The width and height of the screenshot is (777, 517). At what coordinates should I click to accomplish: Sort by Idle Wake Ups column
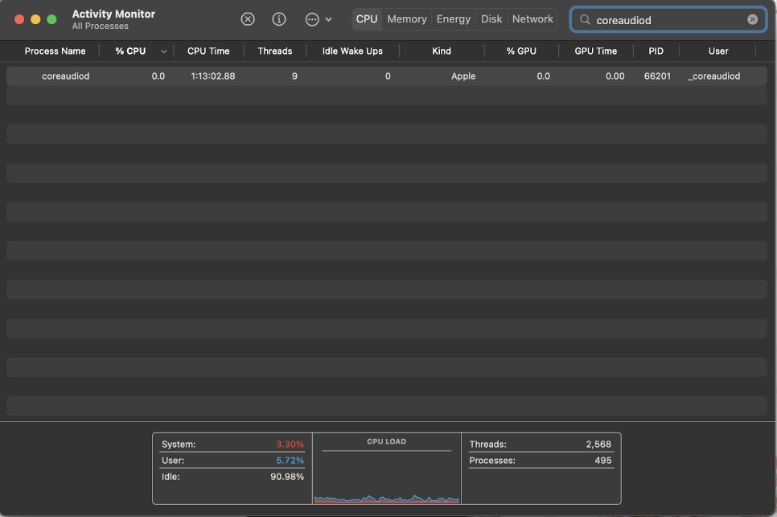click(x=352, y=51)
